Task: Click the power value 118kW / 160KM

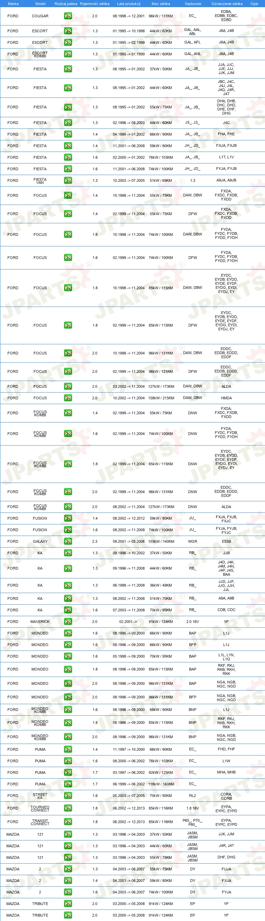Action: pos(161,784)
